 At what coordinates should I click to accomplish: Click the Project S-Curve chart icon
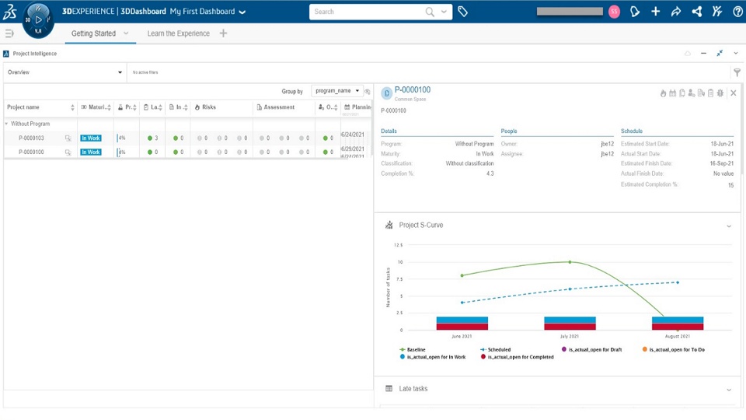point(389,225)
